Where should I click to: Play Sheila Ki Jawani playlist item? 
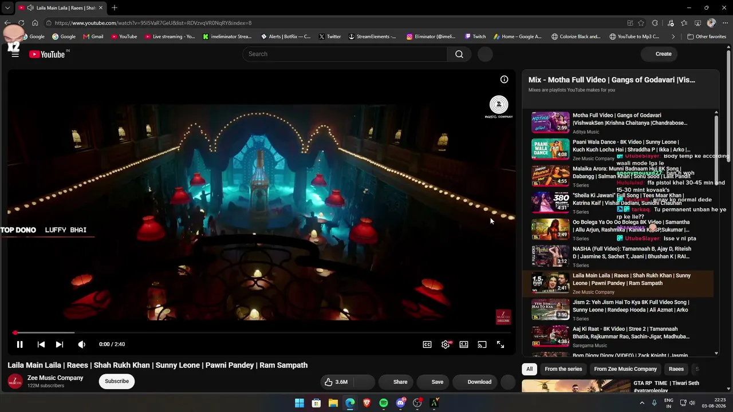tap(618, 203)
